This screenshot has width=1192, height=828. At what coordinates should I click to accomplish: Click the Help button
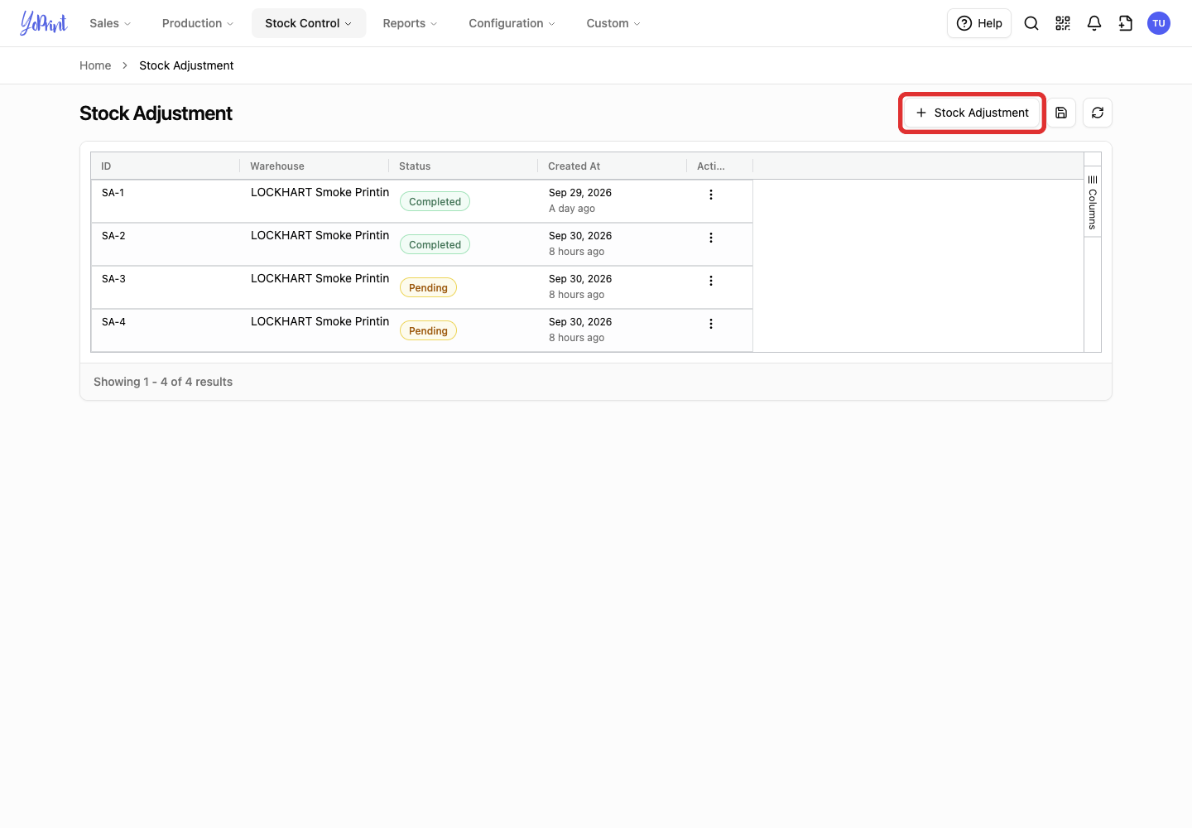[979, 23]
